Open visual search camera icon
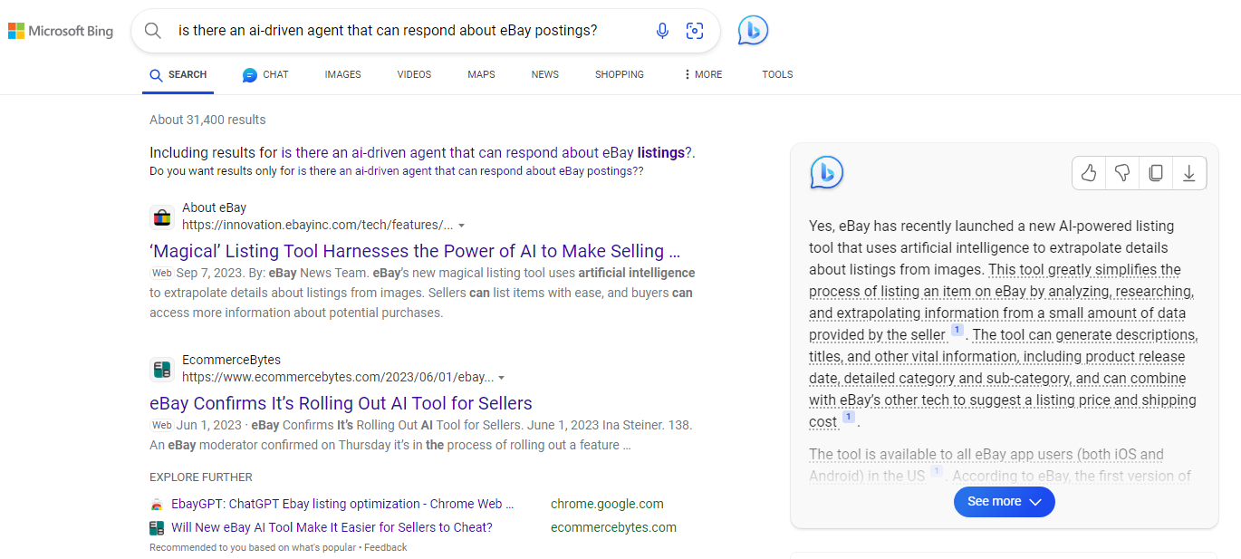 [x=695, y=31]
